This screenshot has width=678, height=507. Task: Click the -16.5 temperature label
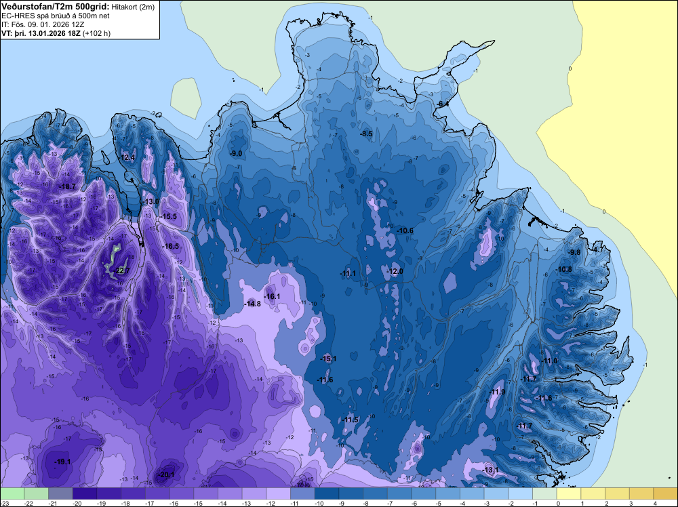tap(170, 246)
